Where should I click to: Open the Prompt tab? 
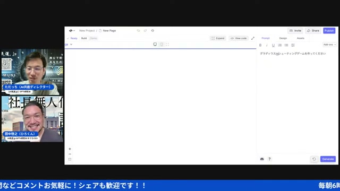(266, 38)
